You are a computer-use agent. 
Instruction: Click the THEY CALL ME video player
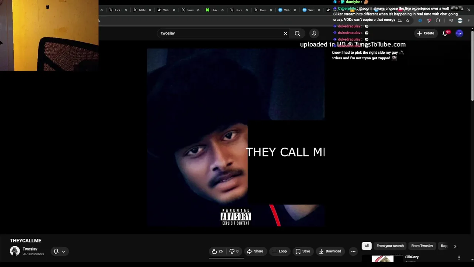click(x=236, y=137)
